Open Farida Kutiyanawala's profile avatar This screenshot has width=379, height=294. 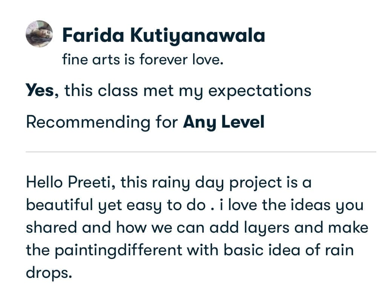point(39,34)
